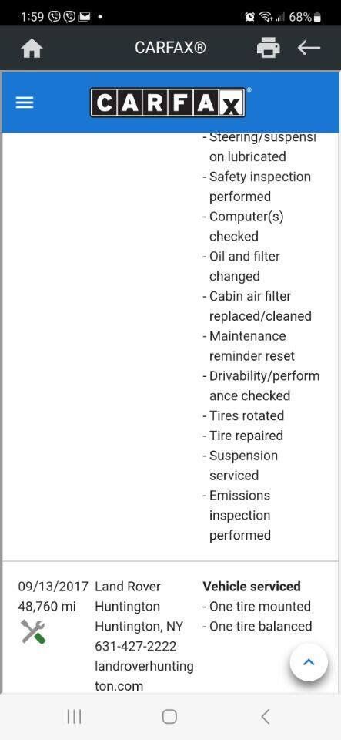341x740 pixels.
Task: Tap the 48,760 mi mileage text
Action: tap(47, 607)
